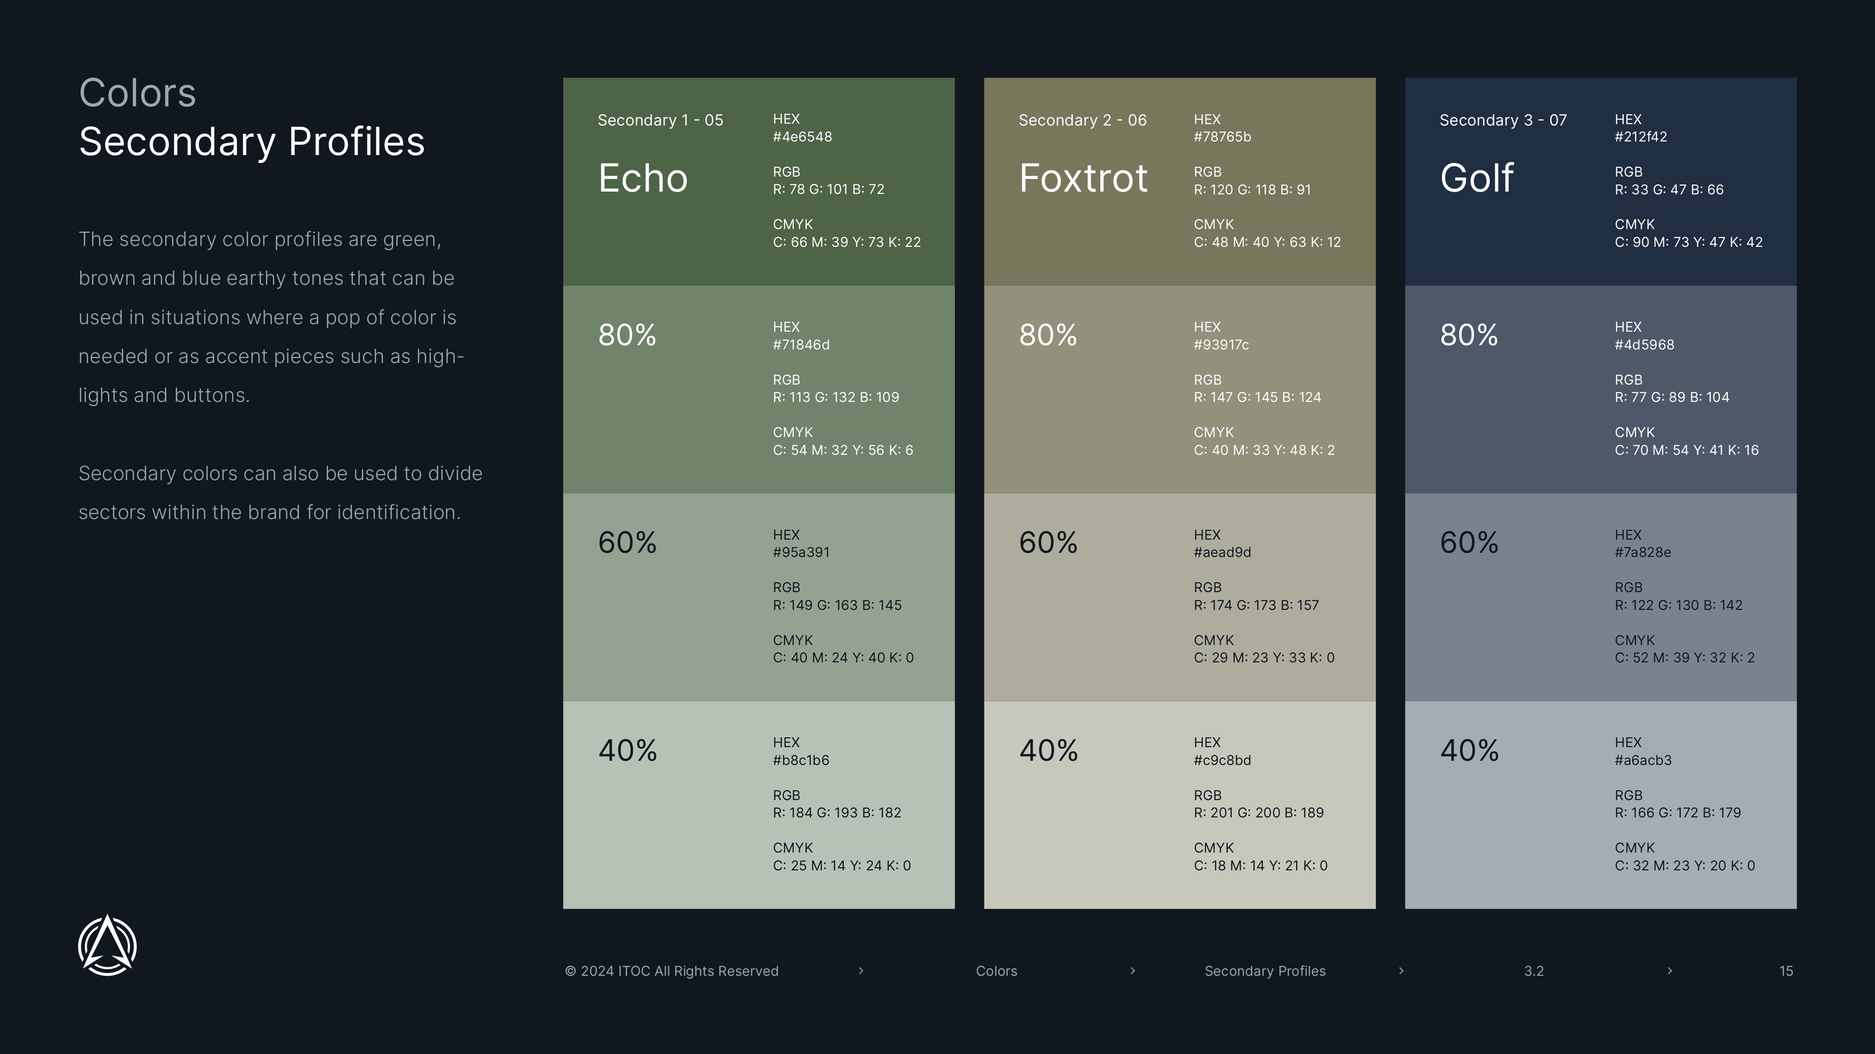The width and height of the screenshot is (1875, 1054).
Task: Click the chevron after Colors breadcrumb
Action: point(1132,970)
